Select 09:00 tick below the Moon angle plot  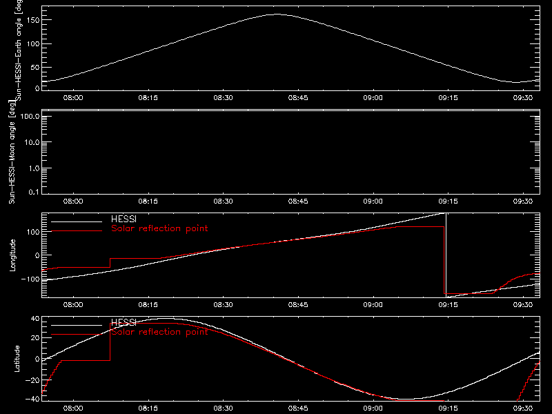373,201
